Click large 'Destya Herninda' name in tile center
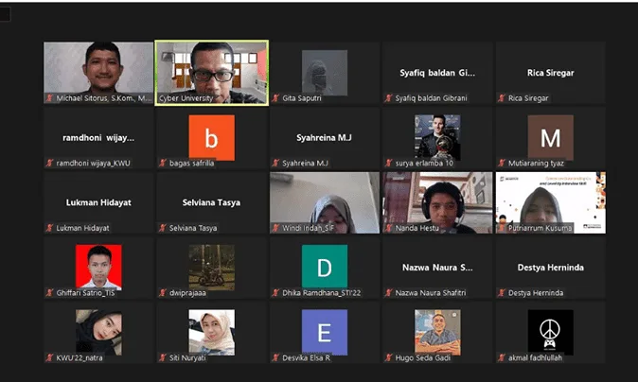The image size is (638, 382). coord(551,268)
